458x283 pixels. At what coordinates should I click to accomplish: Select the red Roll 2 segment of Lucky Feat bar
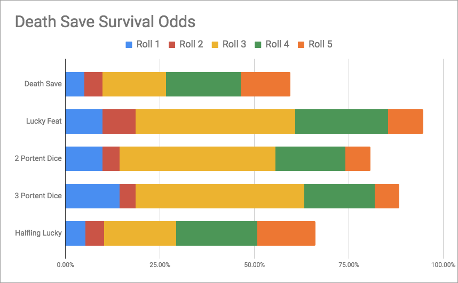(x=119, y=122)
